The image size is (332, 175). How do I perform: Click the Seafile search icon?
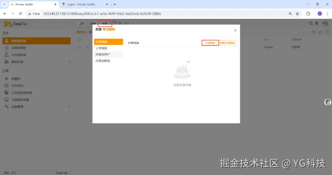pos(311,23)
